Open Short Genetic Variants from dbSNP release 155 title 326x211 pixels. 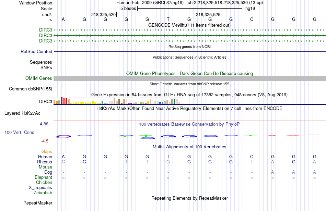189,84
